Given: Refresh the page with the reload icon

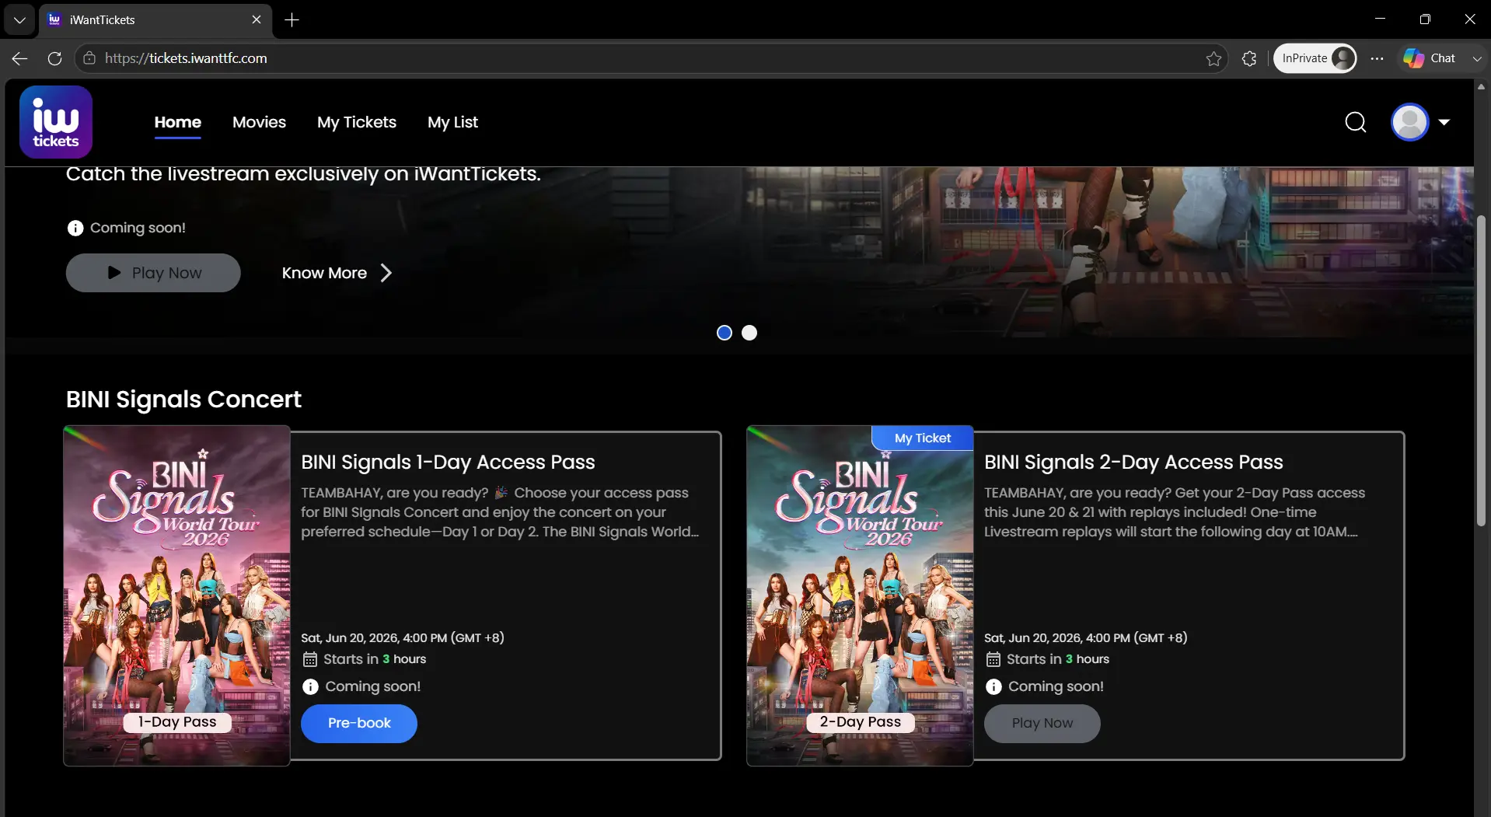Looking at the screenshot, I should pos(54,58).
